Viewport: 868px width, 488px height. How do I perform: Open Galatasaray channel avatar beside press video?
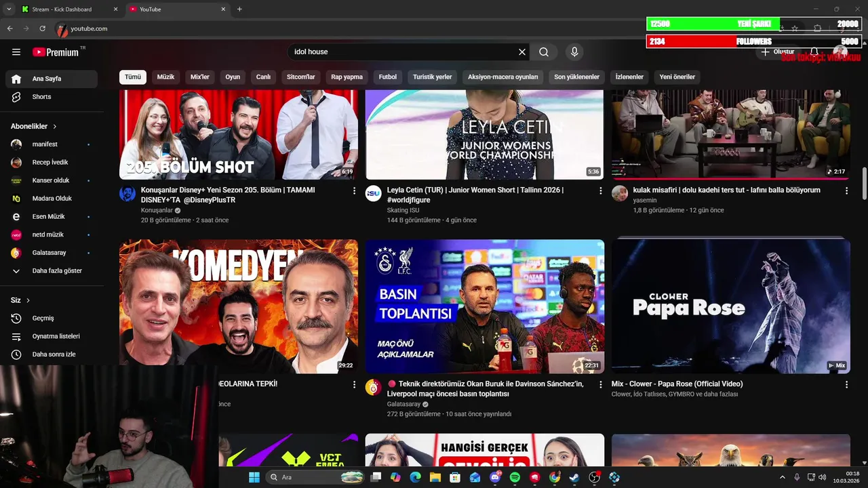[x=374, y=387]
